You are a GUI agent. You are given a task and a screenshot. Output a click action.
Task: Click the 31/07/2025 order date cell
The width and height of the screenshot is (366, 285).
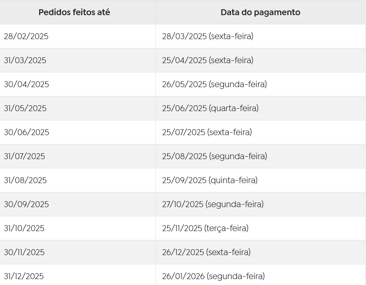(x=77, y=156)
